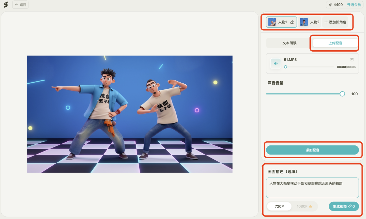Focus the 画面描述 text field

pos(312,188)
